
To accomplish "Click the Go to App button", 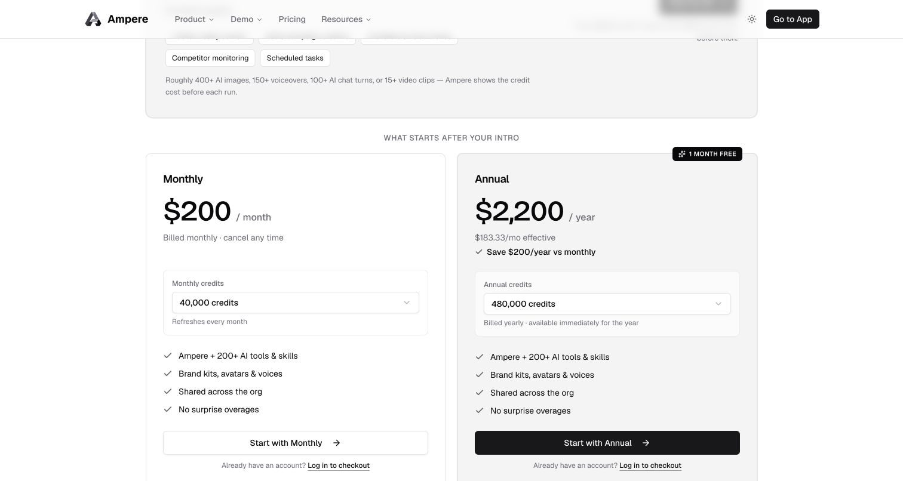I will point(793,19).
